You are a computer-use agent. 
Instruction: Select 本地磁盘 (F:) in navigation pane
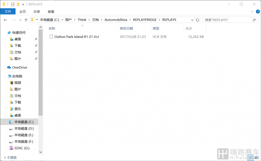click(x=24, y=142)
